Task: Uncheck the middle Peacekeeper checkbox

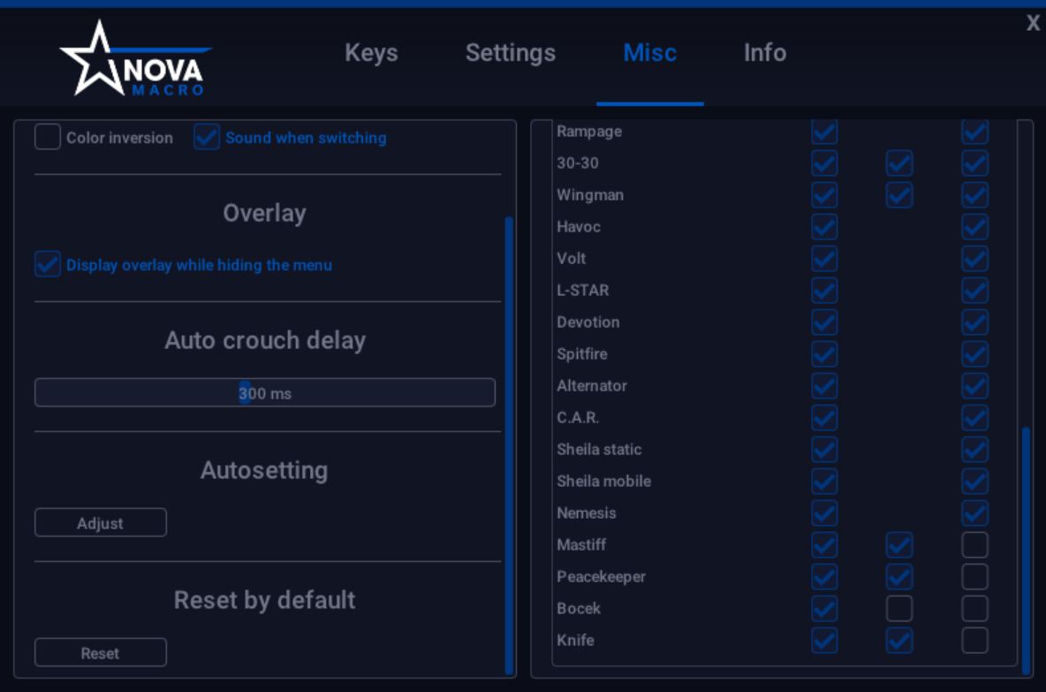Action: coord(899,576)
